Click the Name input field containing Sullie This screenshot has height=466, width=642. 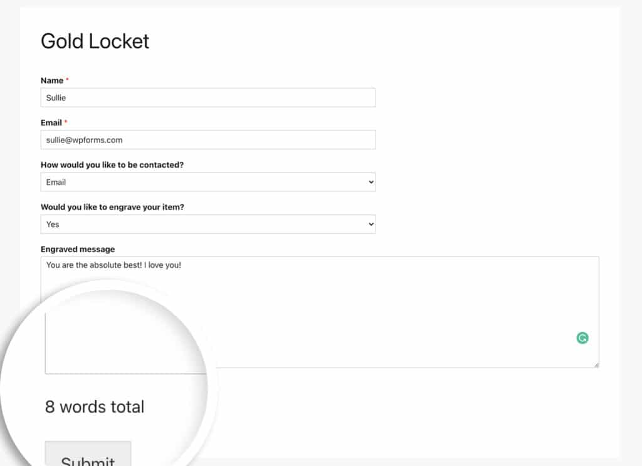(x=208, y=98)
